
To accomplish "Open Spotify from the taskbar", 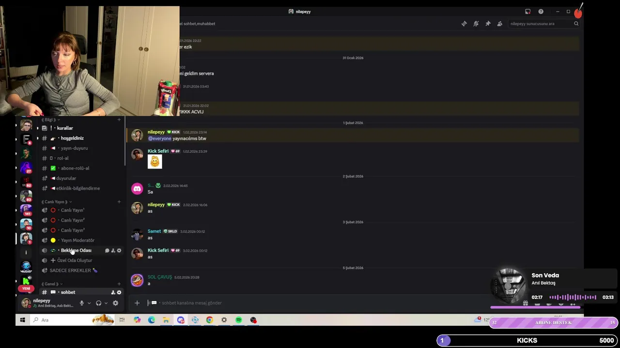I will coord(238,320).
